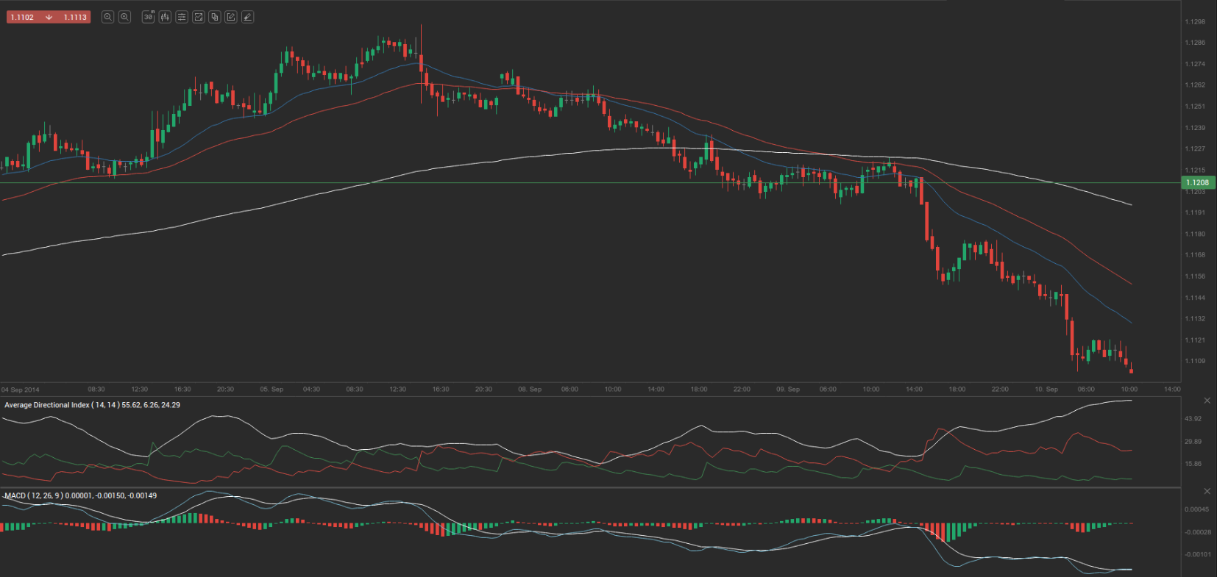Close the MACD indicator panel
The width and height of the screenshot is (1217, 577).
tap(1207, 491)
